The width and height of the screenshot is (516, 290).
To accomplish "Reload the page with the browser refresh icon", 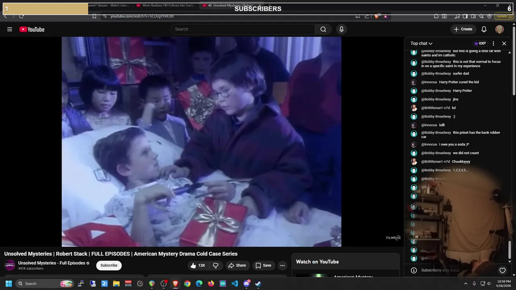I will [21, 16].
